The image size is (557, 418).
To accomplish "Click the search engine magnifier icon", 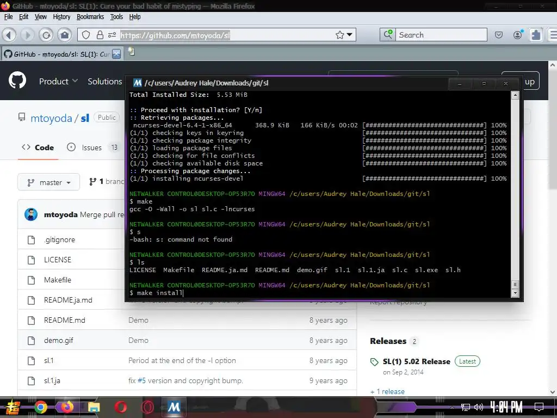I will pos(387,34).
